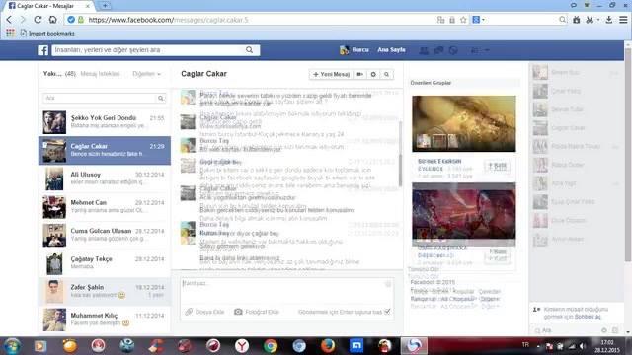Click the Facebook logo icon
Screen dimensions: 632x355
(x=43, y=50)
